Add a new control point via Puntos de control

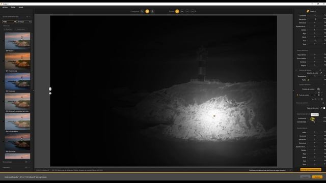(x=318, y=89)
